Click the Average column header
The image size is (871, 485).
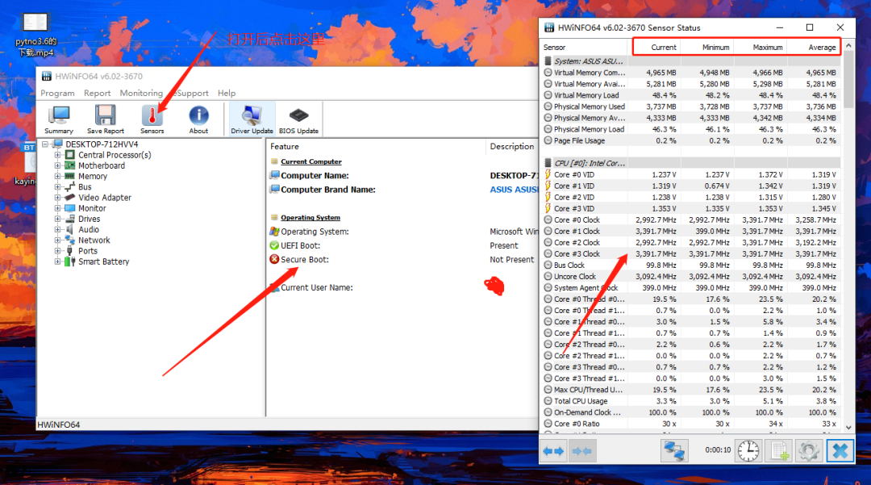(813, 48)
